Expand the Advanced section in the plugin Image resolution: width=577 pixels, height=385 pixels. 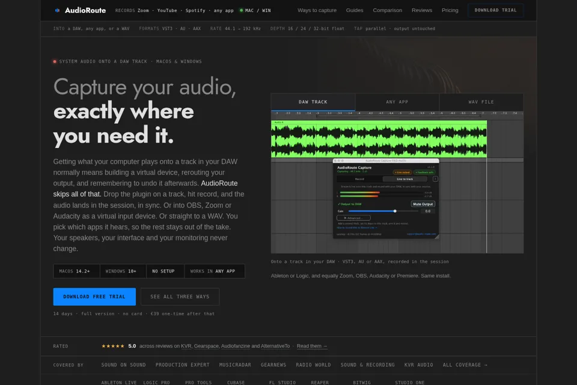click(x=353, y=218)
